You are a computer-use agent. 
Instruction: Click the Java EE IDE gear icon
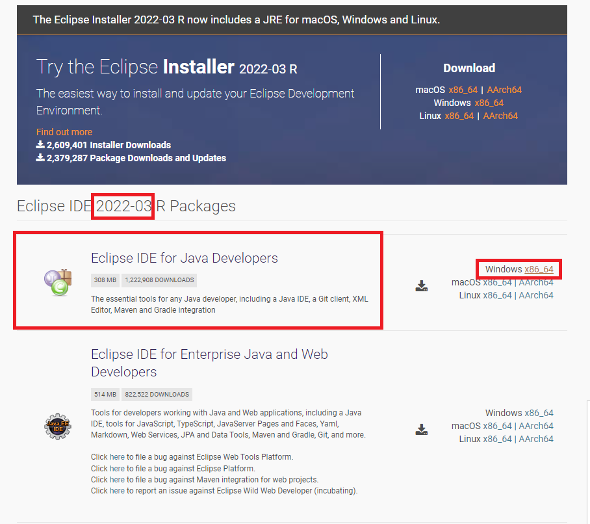coord(58,426)
